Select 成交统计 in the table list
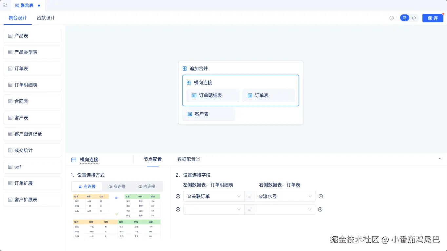 [32, 150]
